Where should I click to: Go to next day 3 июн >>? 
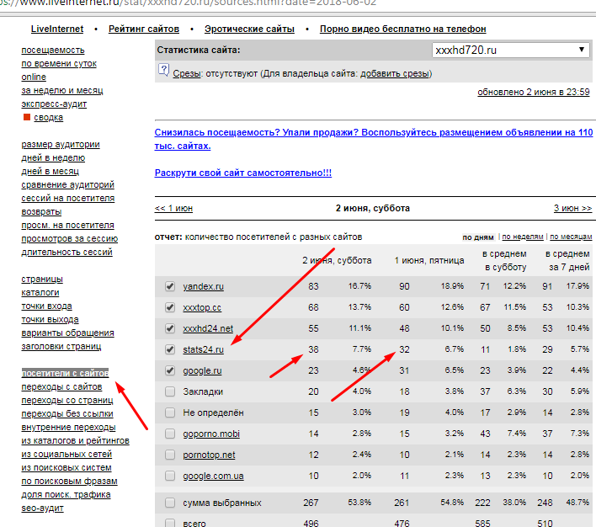[572, 208]
